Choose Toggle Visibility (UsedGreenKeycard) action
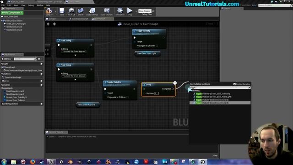 click(220, 103)
